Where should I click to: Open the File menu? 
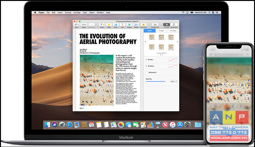(x=48, y=12)
